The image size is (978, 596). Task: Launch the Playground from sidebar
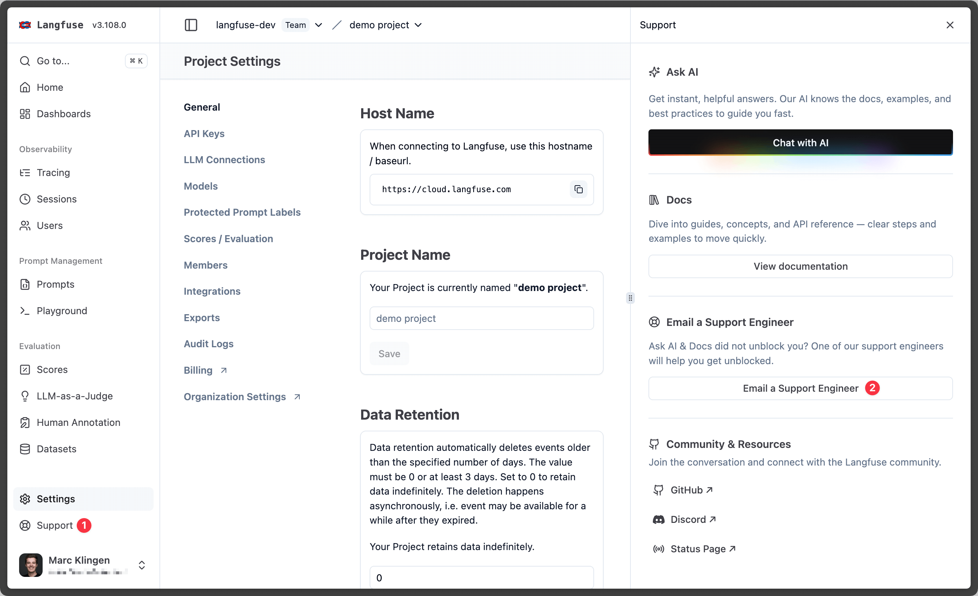click(61, 310)
